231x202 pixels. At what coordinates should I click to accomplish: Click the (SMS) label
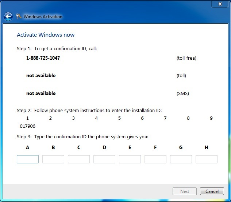pos(183,93)
